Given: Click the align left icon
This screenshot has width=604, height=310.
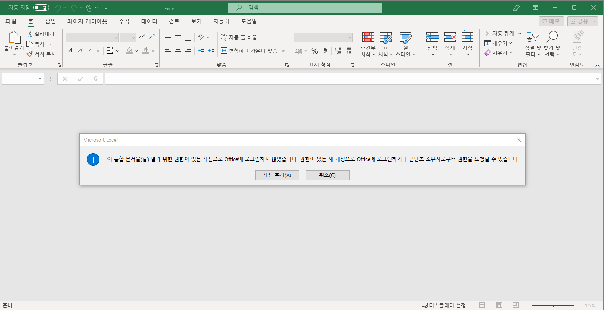Looking at the screenshot, I should pos(168,51).
